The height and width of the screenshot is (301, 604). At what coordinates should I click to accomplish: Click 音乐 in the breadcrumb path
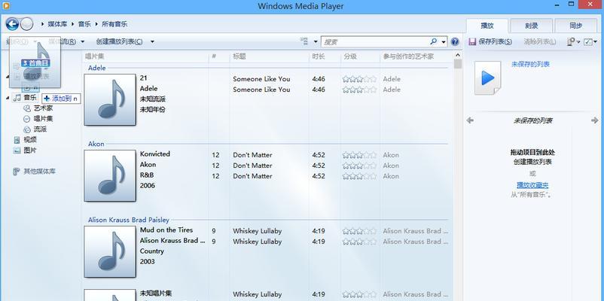[85, 24]
